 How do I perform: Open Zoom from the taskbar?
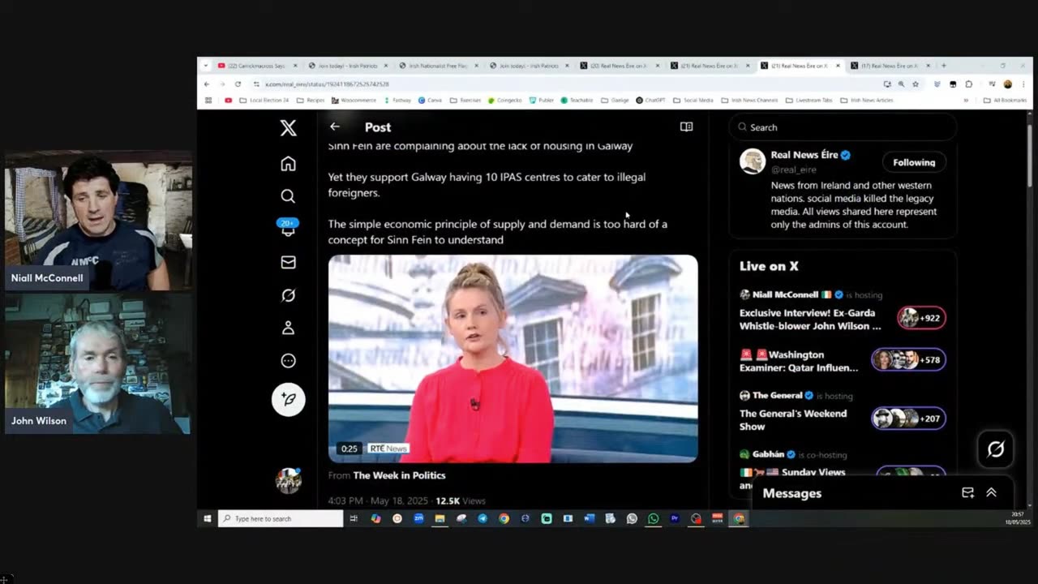tap(418, 518)
